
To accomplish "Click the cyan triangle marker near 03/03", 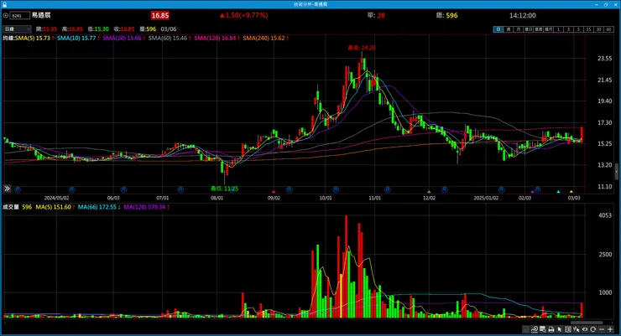I will click(558, 191).
